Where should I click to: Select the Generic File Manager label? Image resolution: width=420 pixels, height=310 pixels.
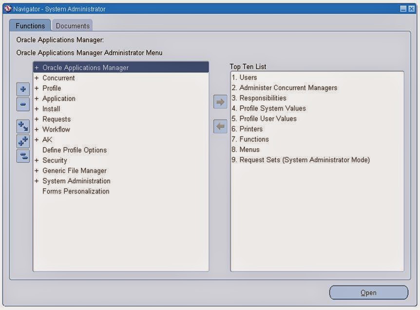tap(75, 171)
